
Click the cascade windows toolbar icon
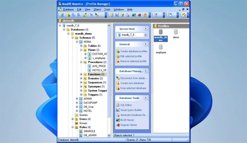coord(170,15)
